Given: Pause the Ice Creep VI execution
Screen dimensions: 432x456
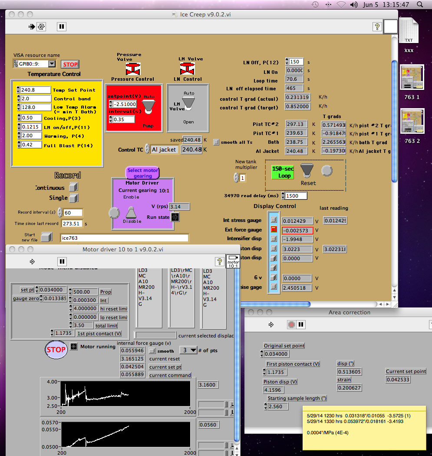Looking at the screenshot, I should click(62, 27).
